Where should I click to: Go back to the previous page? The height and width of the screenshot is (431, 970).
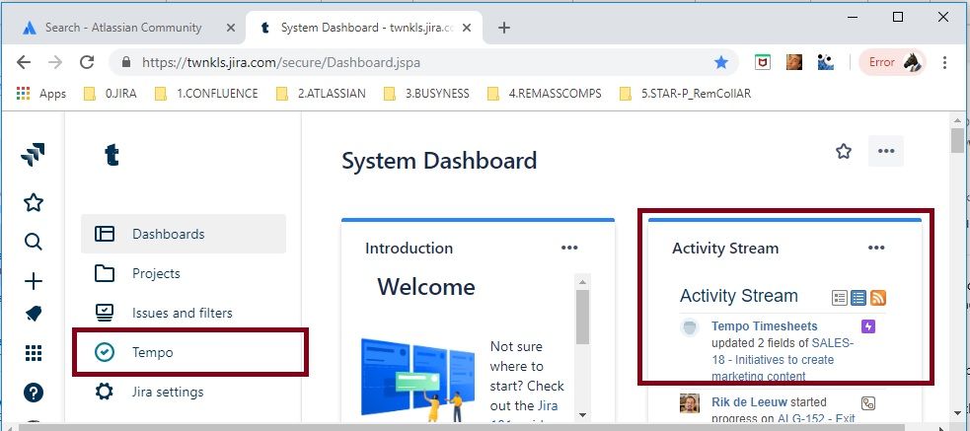[23, 62]
